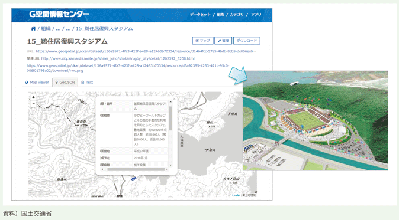Open the カテゴリ menu item
Viewport: 399px width, 220px height.
[237, 14]
